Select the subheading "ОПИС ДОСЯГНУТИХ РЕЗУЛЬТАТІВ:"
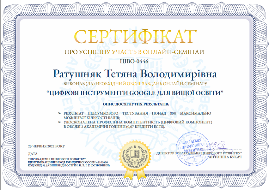 click(x=136, y=104)
